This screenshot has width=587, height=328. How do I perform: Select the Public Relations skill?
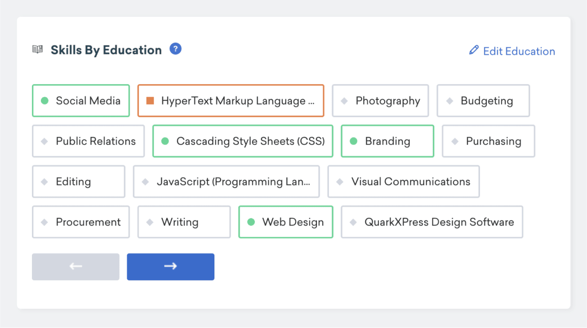(x=88, y=141)
